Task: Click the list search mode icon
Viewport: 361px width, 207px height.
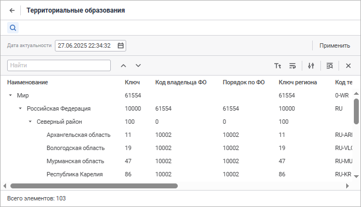Action: [330, 66]
